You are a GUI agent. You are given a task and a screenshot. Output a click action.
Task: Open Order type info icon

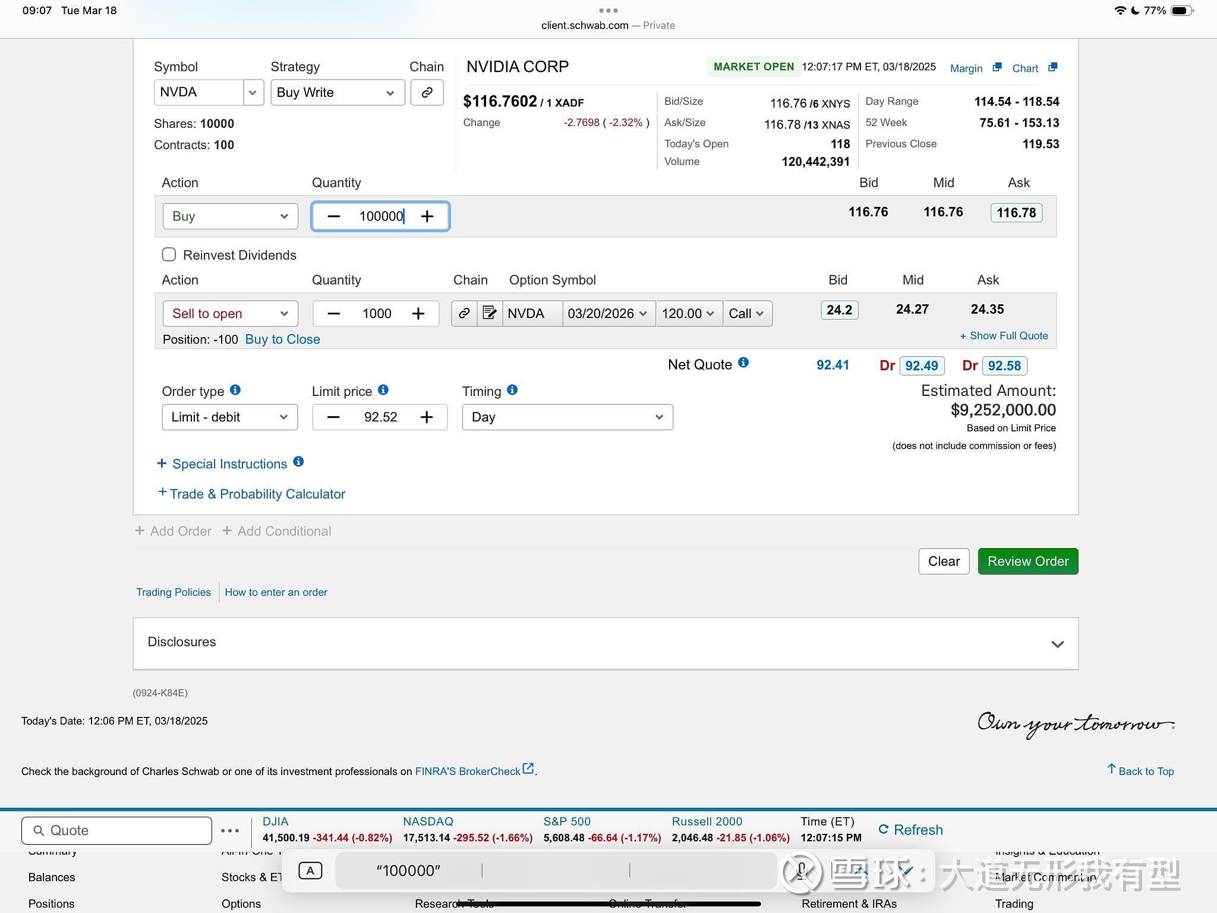click(235, 390)
